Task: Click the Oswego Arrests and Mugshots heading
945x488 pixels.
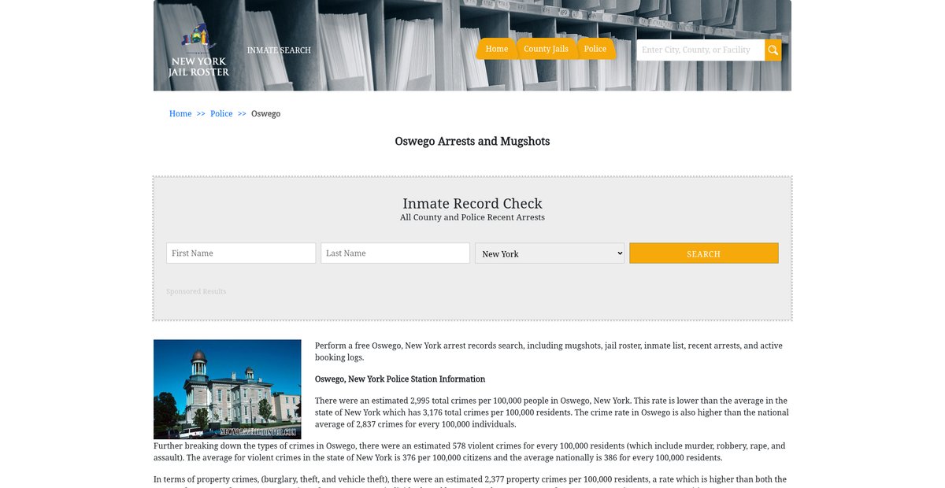Action: (x=472, y=142)
